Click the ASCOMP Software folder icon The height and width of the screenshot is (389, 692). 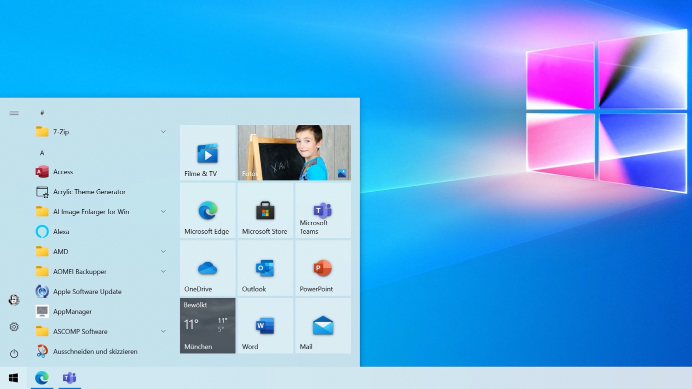tap(42, 332)
